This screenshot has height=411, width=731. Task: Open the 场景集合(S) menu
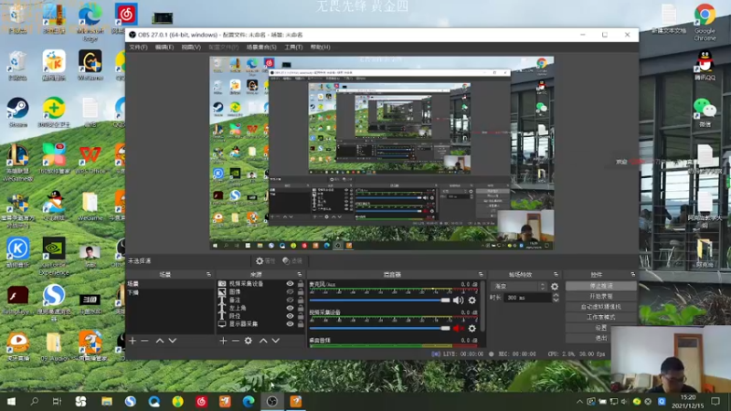click(x=261, y=47)
